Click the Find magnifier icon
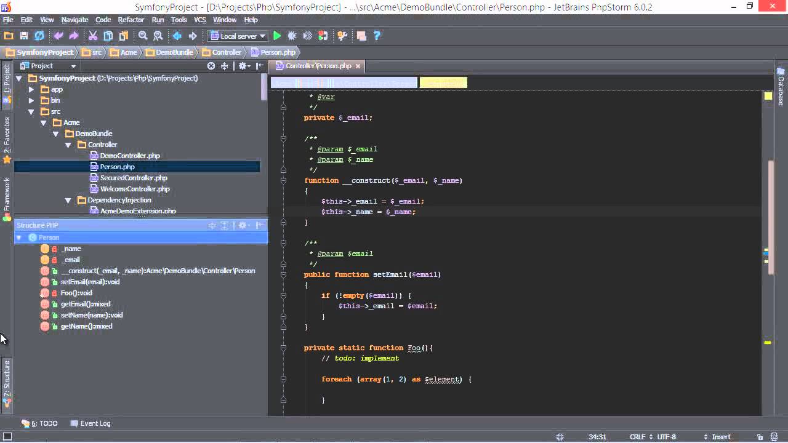 pos(143,36)
